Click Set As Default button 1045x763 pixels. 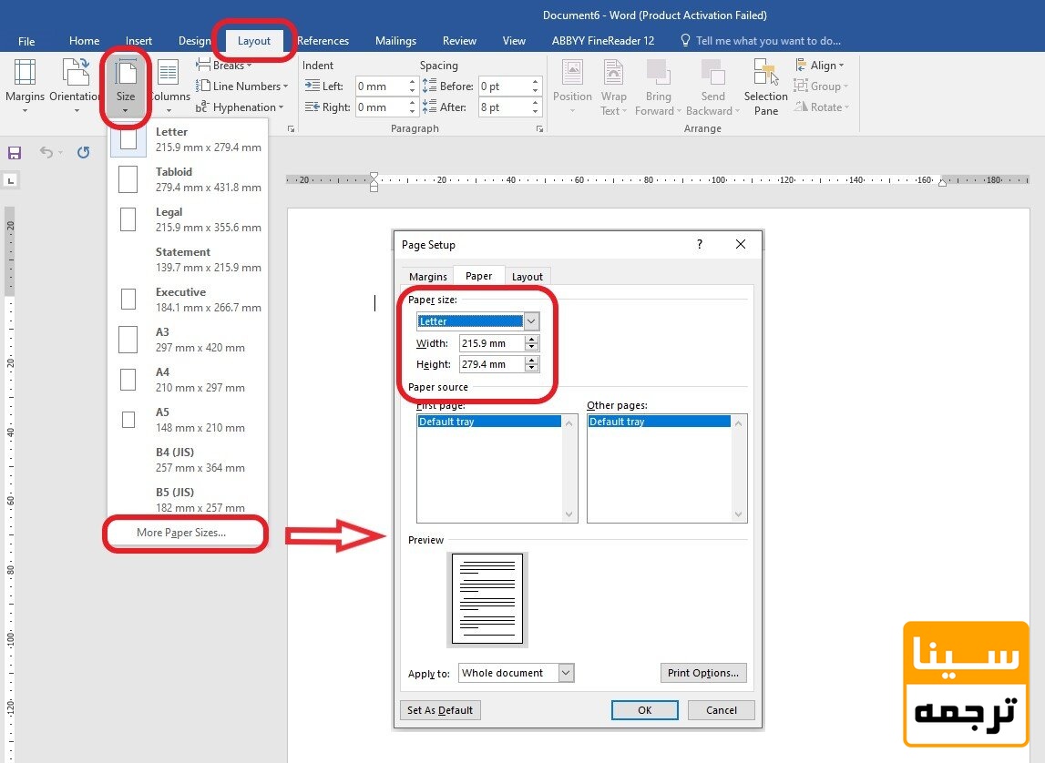[440, 710]
